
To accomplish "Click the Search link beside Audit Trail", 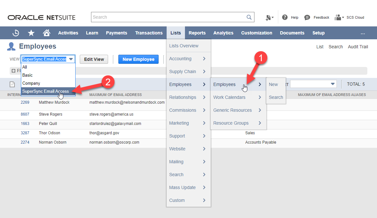I will pos(336,47).
